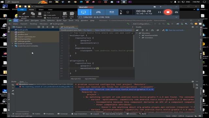This screenshot has width=209, height=118.
Task: Pause the Bandicam recording
Action: click(160, 12)
